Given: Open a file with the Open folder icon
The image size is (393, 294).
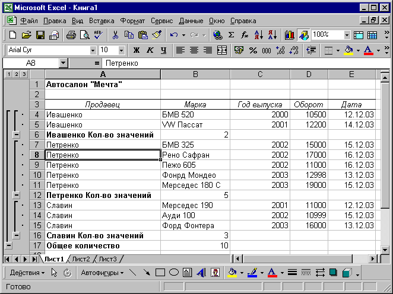Looking at the screenshot, I should 26,35.
